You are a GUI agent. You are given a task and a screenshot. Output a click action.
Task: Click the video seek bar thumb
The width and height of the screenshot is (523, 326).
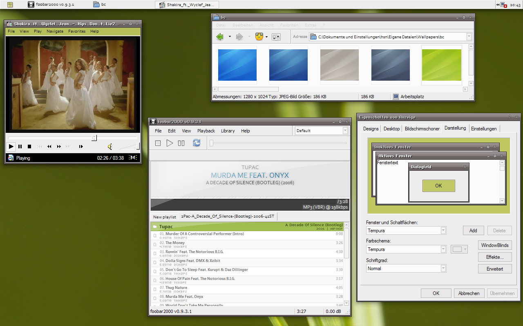[x=94, y=138]
